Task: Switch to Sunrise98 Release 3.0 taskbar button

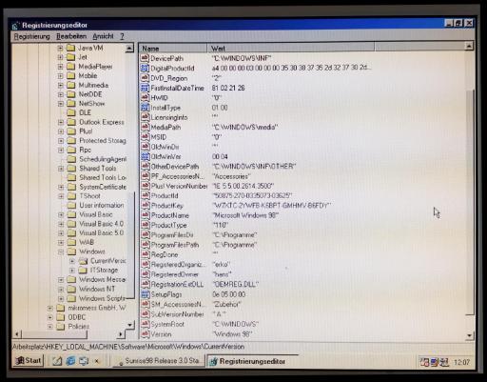Action: click(159, 361)
